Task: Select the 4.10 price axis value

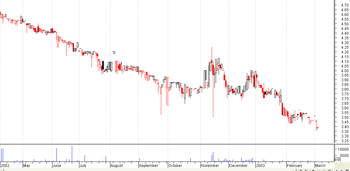Action: tap(345, 61)
